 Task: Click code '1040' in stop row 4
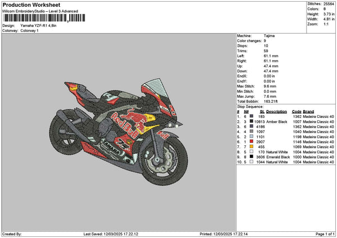click(297, 132)
